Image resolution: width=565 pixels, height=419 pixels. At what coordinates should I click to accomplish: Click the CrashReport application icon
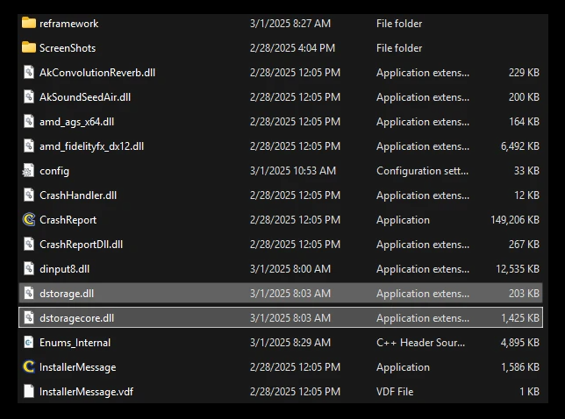point(28,220)
